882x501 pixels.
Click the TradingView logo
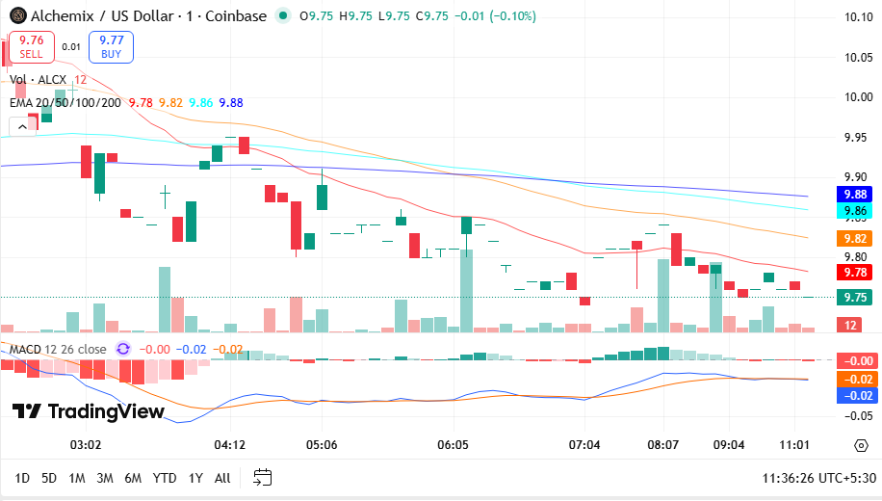pos(89,411)
